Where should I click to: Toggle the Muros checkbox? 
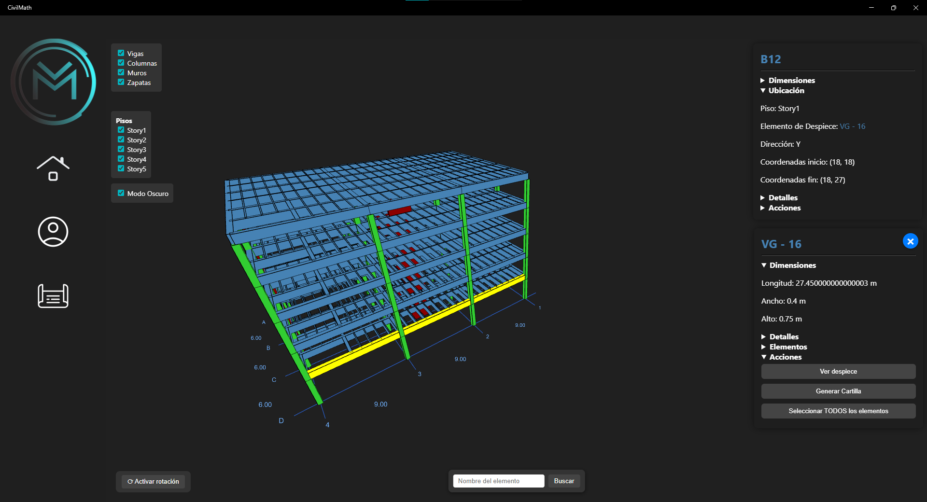pyautogui.click(x=121, y=72)
